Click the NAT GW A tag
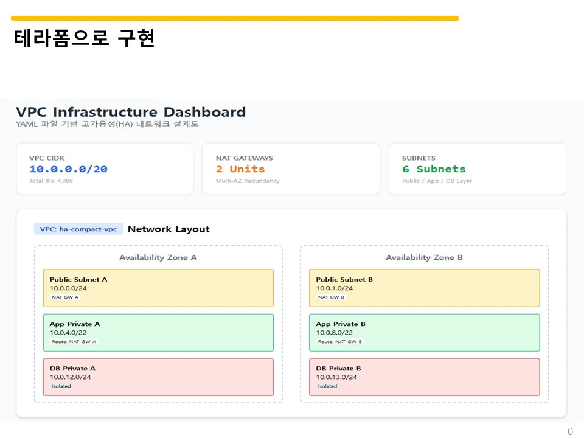Screen dimensions: 584x438 [65, 297]
